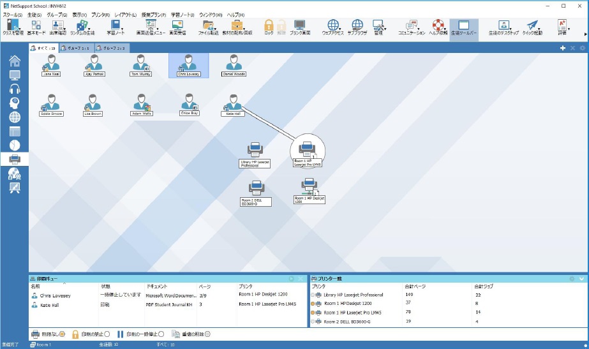589x349 pixels.
Task: Collapse the printer list panel chevron
Action: 581,279
